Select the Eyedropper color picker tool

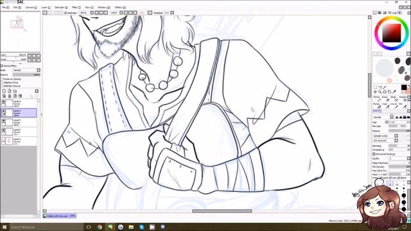coord(394,92)
